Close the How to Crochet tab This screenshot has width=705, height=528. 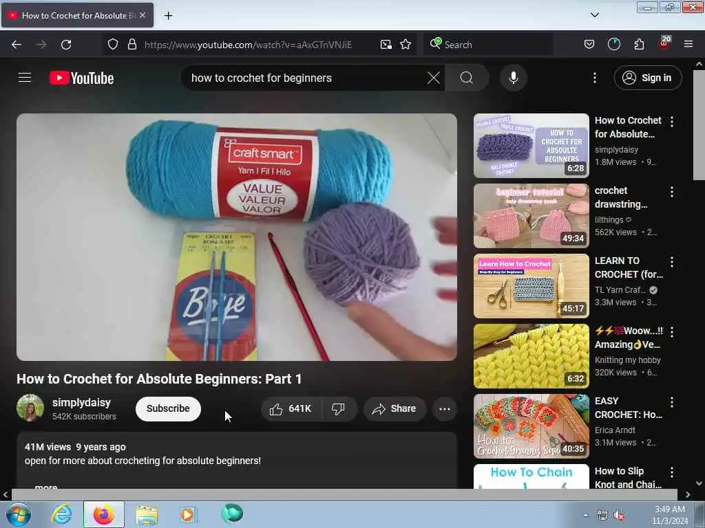(x=143, y=15)
